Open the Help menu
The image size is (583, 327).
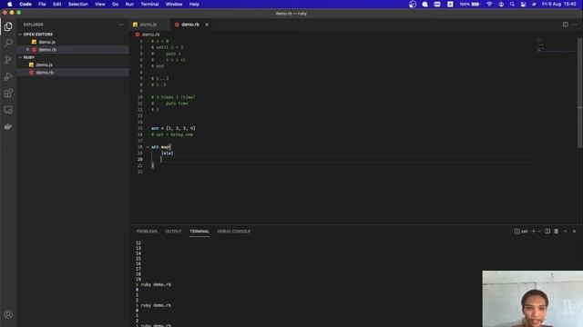pyautogui.click(x=194, y=4)
